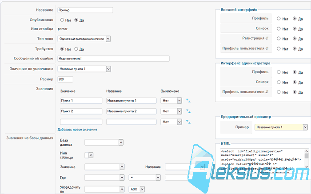Click reorder arrows icon for the empty value row
This screenshot has width=311, height=194.
click(x=188, y=122)
